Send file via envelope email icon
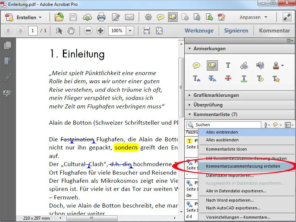 tap(129, 17)
